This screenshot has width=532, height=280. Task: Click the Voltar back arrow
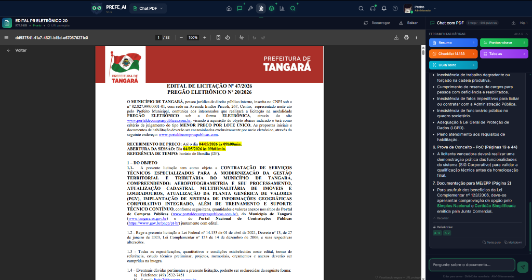9,50
